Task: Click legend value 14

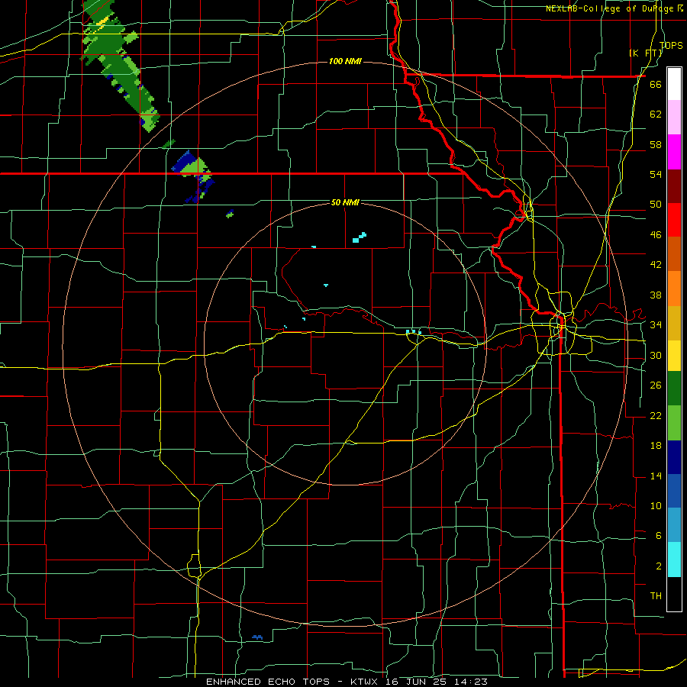Action: point(656,476)
